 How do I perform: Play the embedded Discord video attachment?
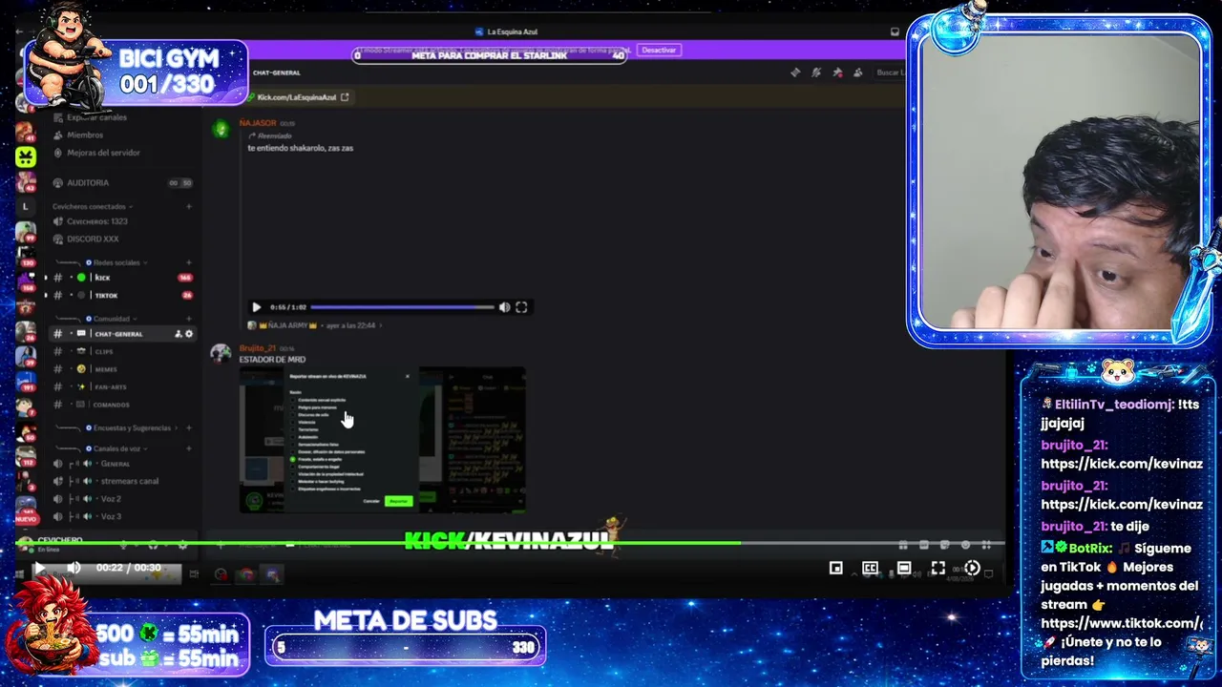coord(256,307)
